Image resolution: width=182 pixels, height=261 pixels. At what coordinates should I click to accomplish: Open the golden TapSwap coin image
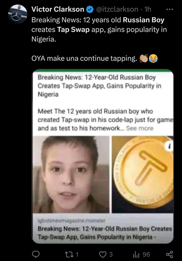click(143, 174)
